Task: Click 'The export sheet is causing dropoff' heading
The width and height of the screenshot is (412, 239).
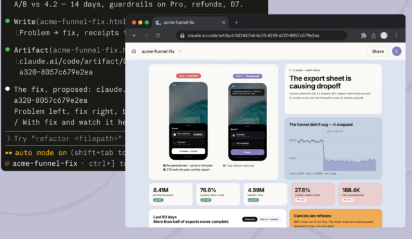Action: point(320,82)
